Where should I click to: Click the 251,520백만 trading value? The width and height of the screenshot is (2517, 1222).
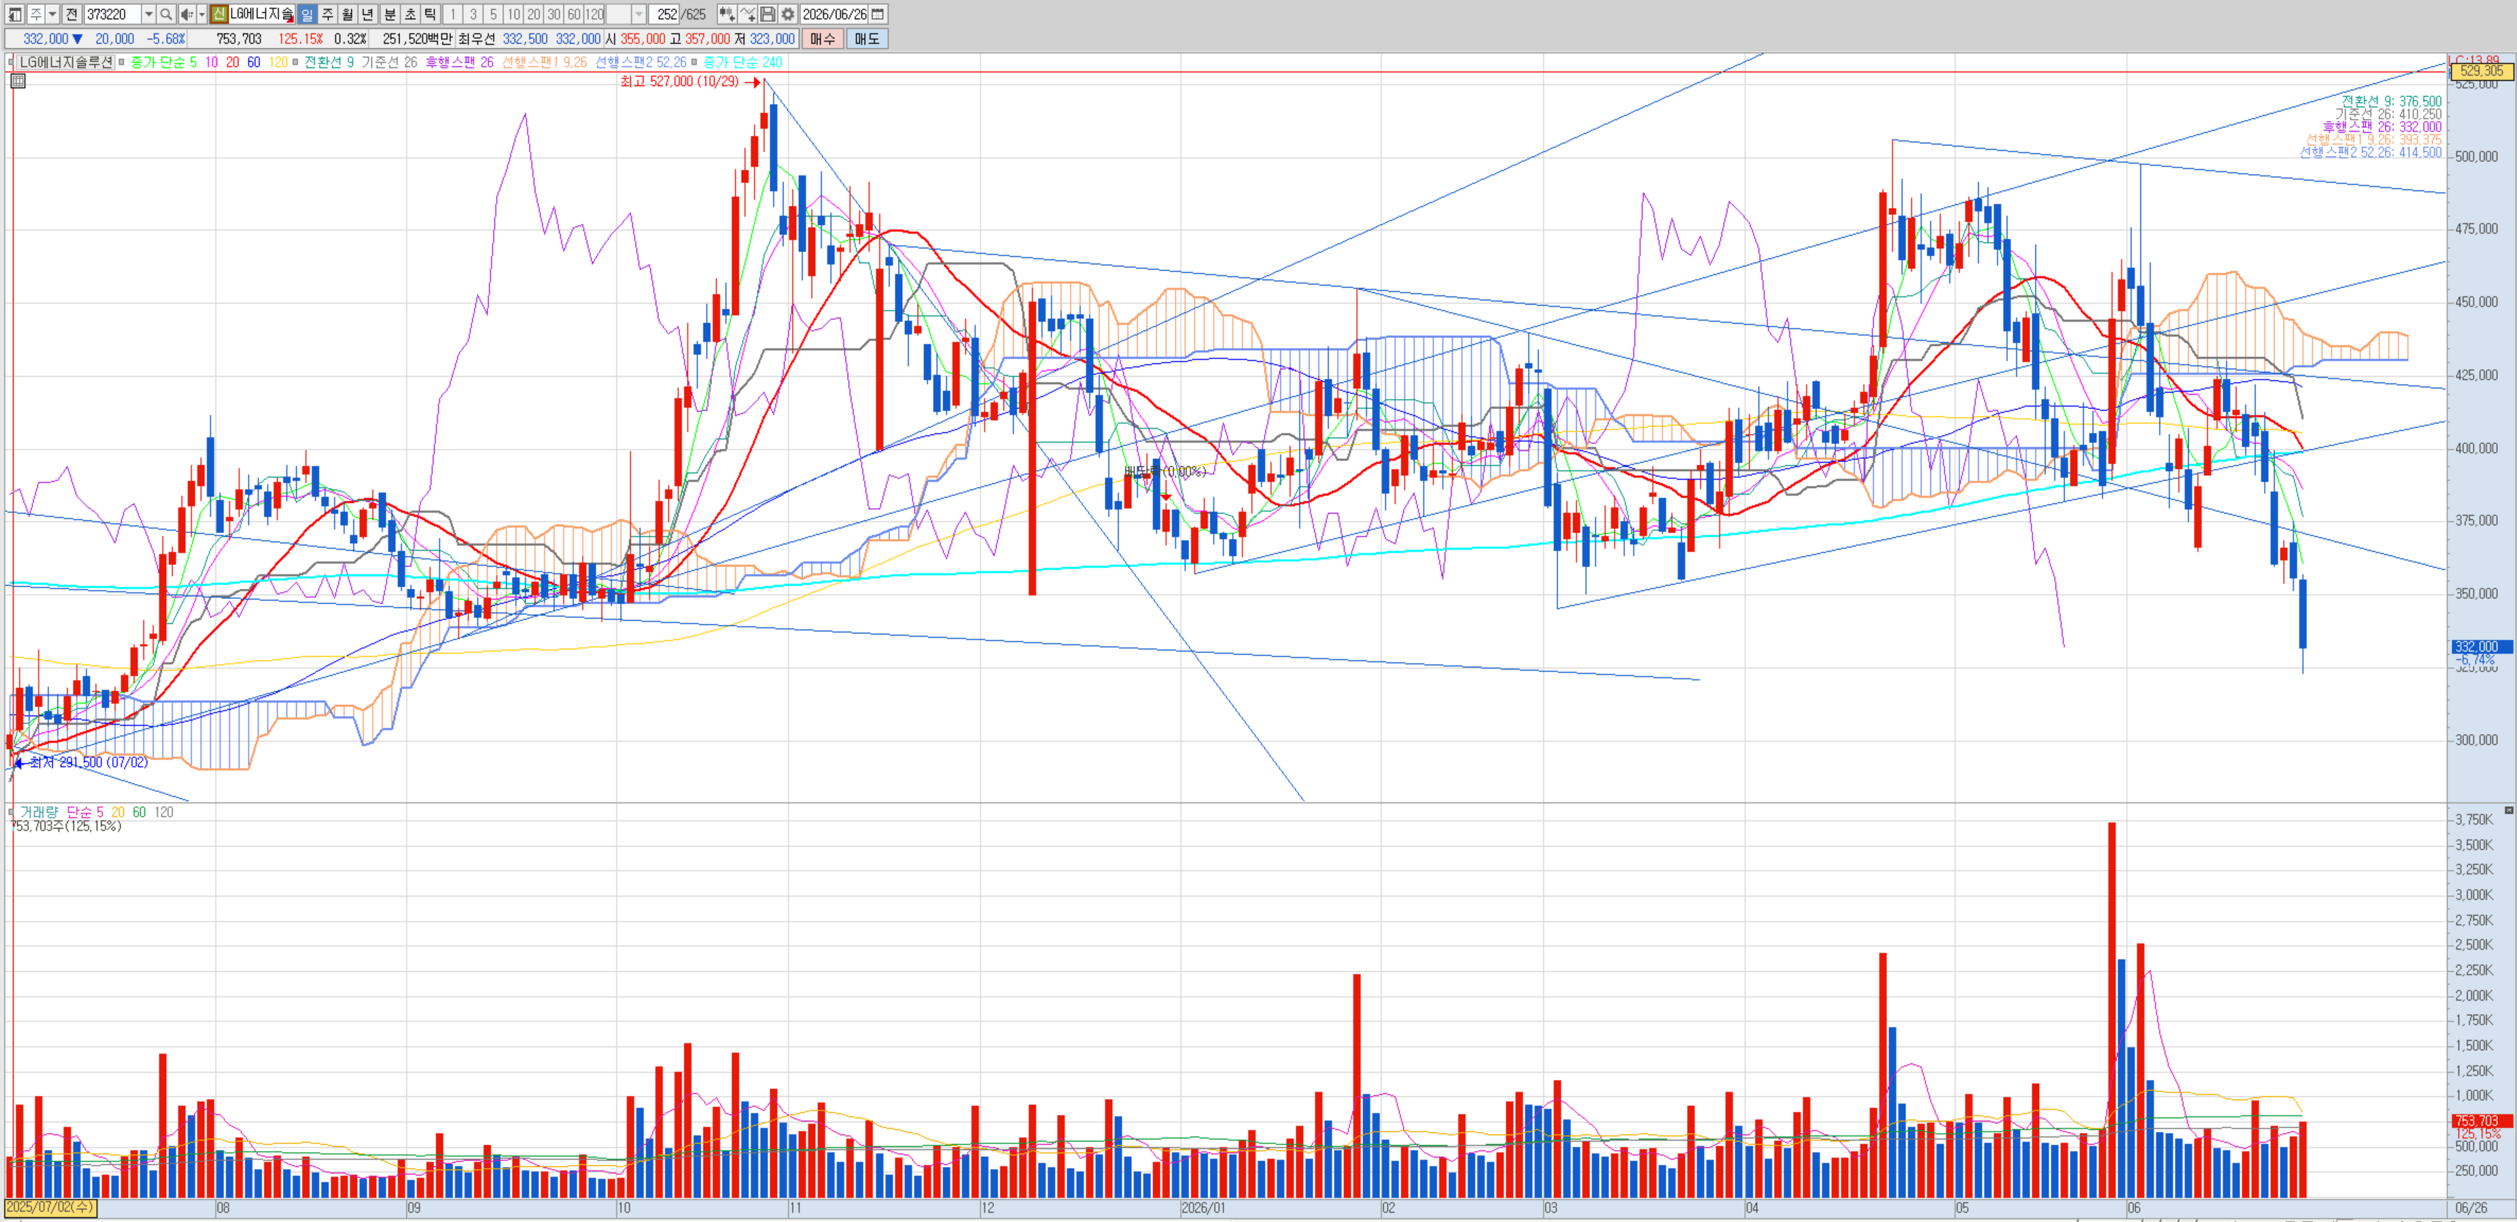pyautogui.click(x=417, y=38)
